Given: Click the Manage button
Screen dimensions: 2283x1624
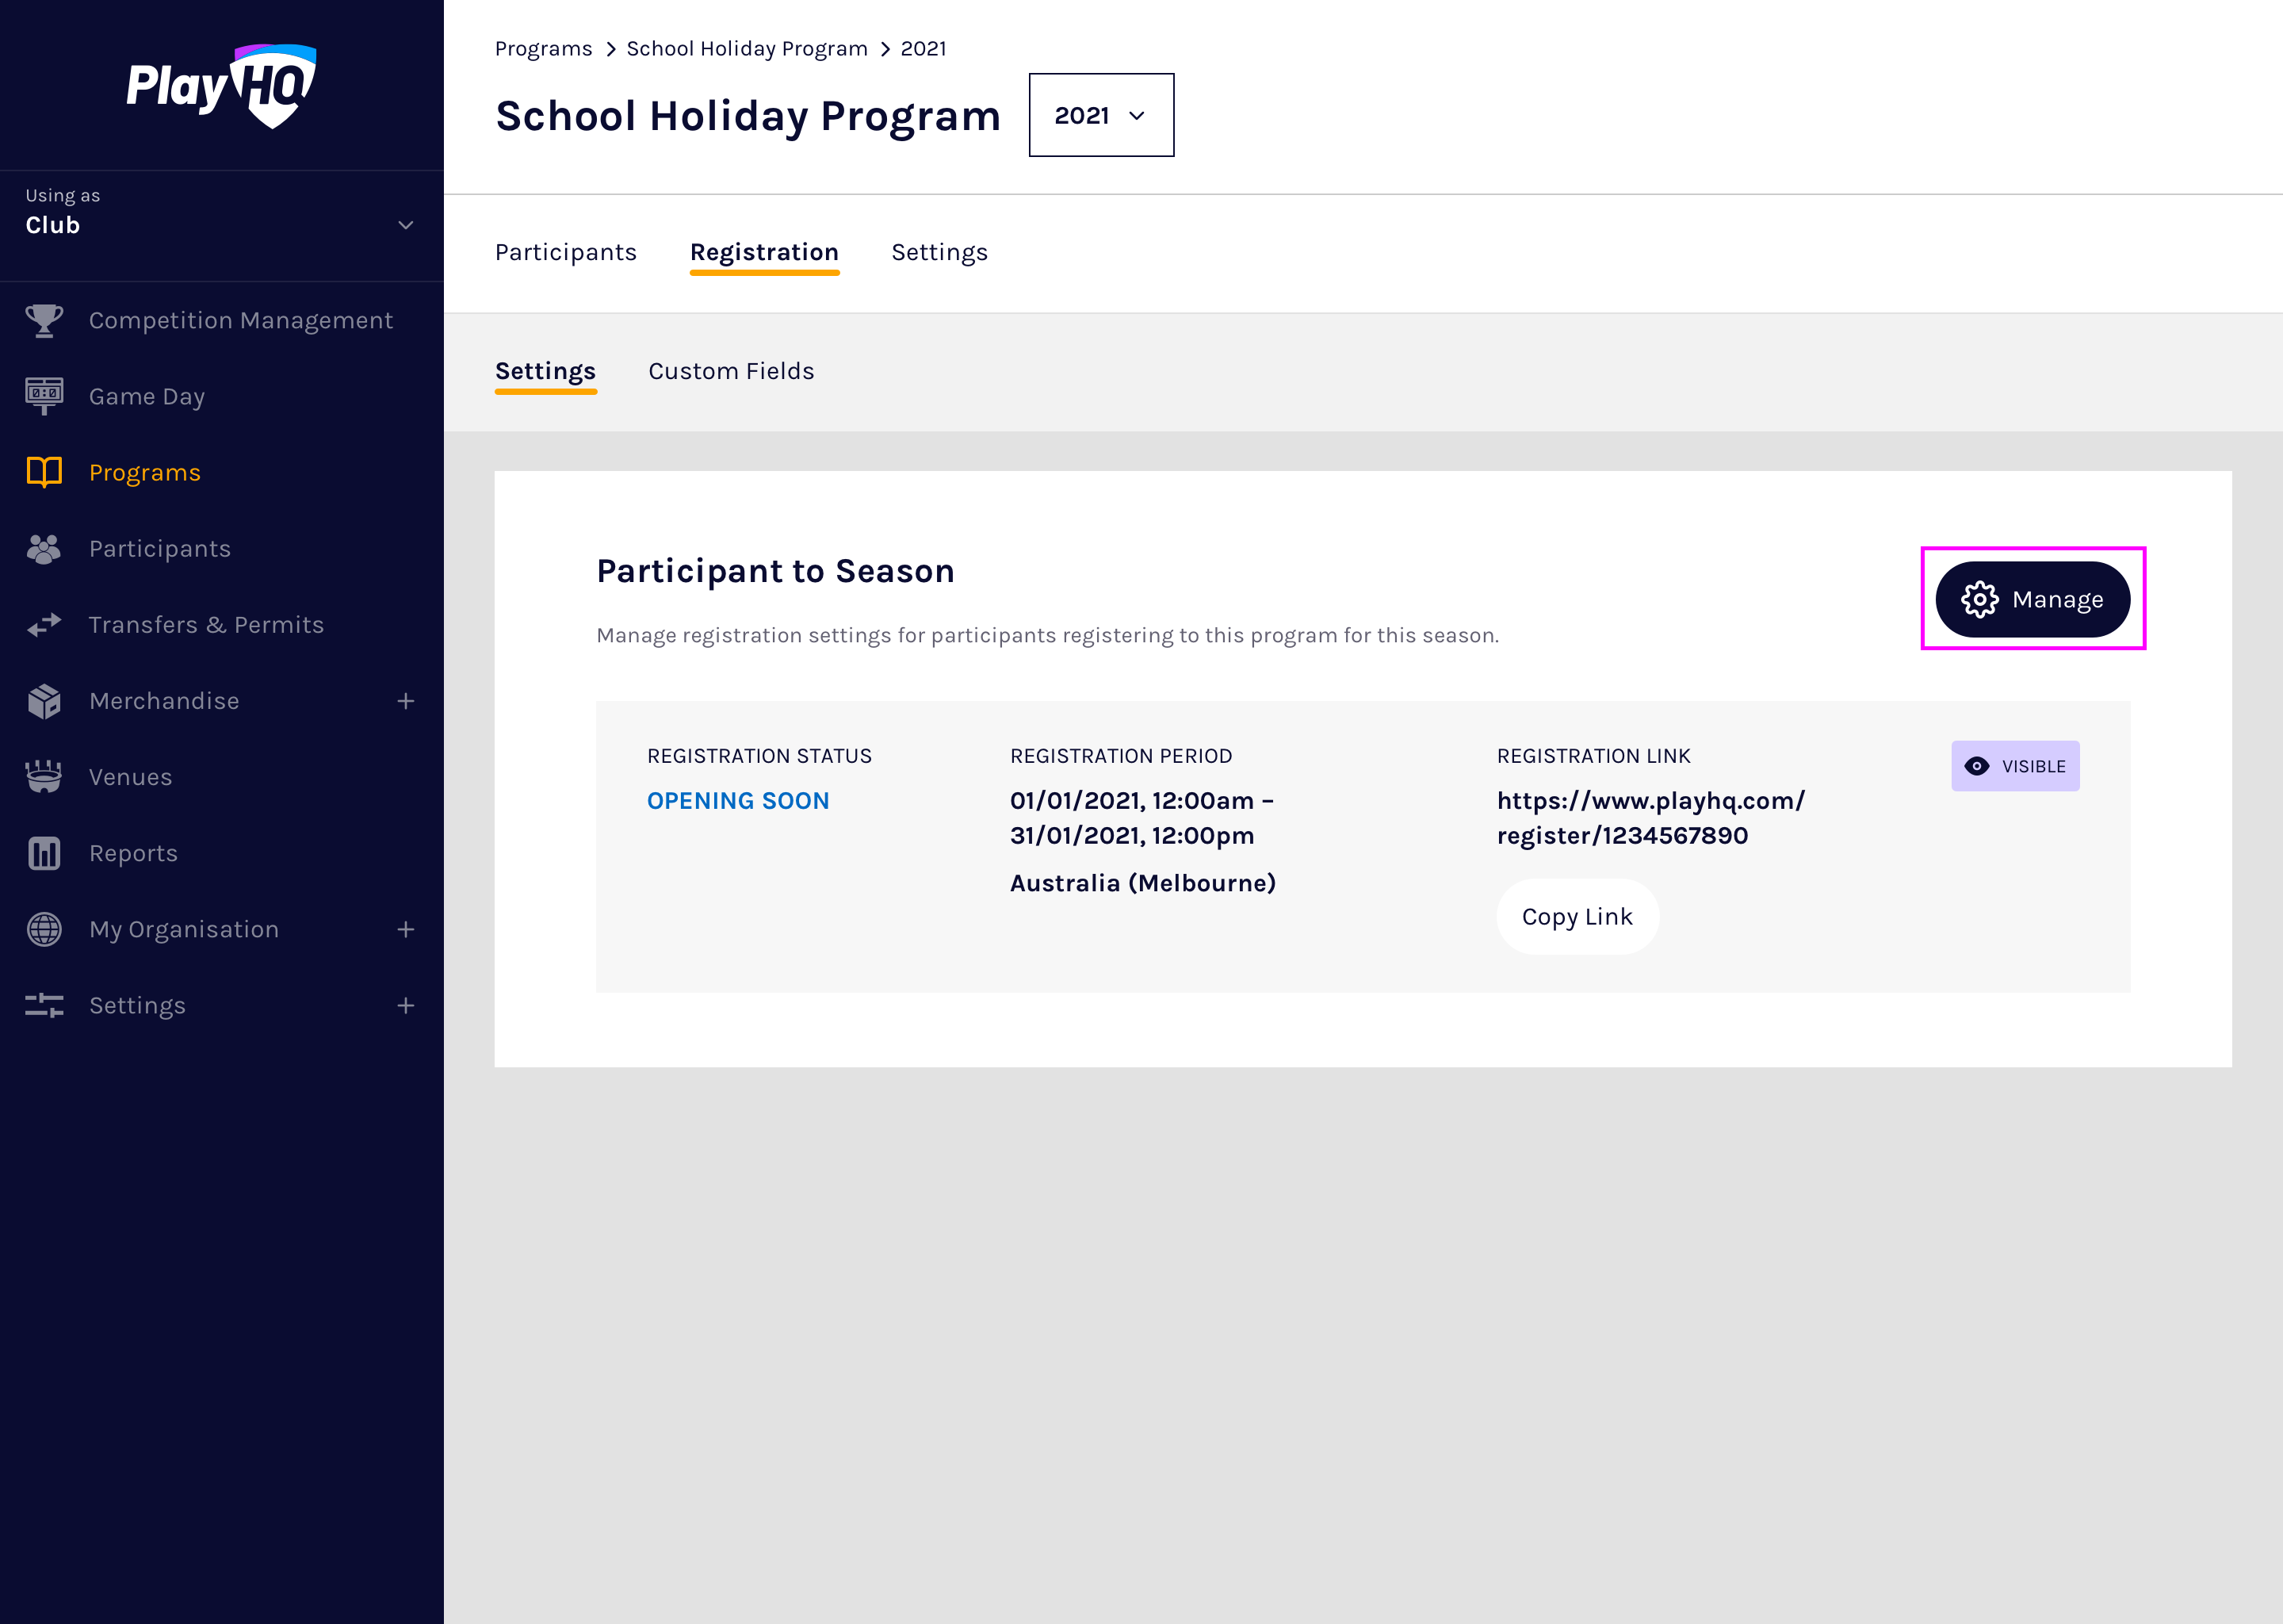Looking at the screenshot, I should pos(2033,599).
